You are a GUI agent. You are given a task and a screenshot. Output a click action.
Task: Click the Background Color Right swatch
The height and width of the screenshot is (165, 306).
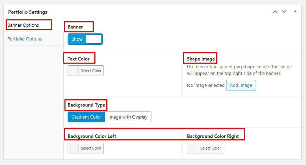click(x=193, y=148)
